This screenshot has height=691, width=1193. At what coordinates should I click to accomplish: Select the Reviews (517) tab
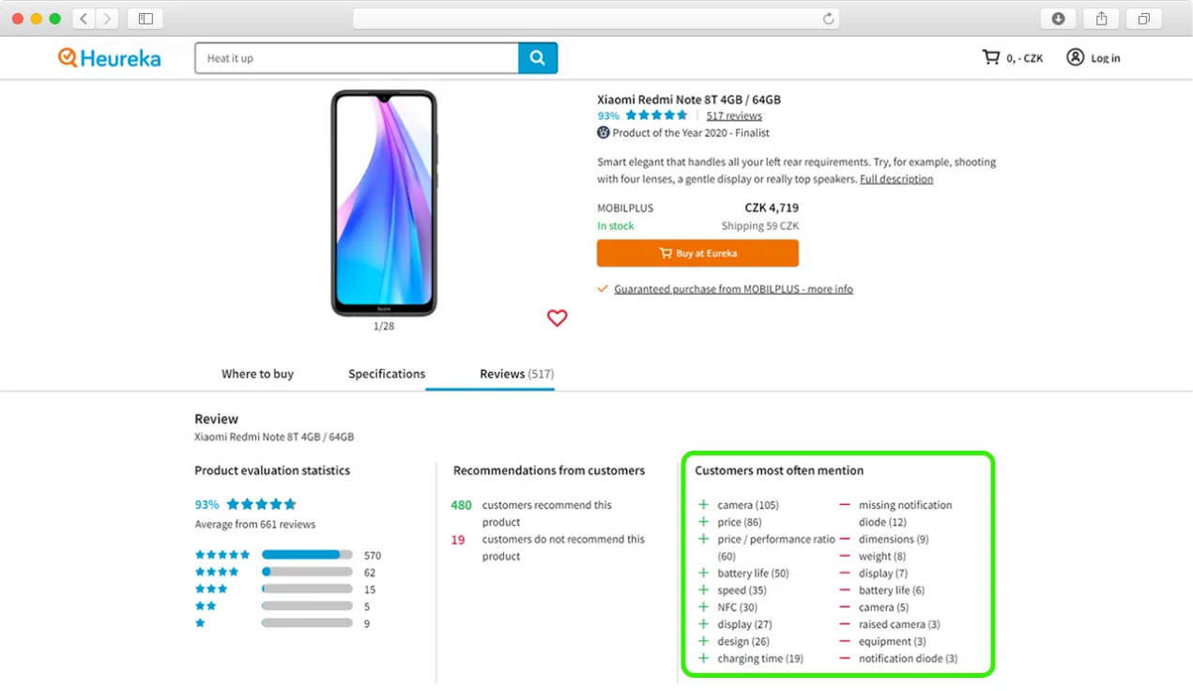coord(514,373)
